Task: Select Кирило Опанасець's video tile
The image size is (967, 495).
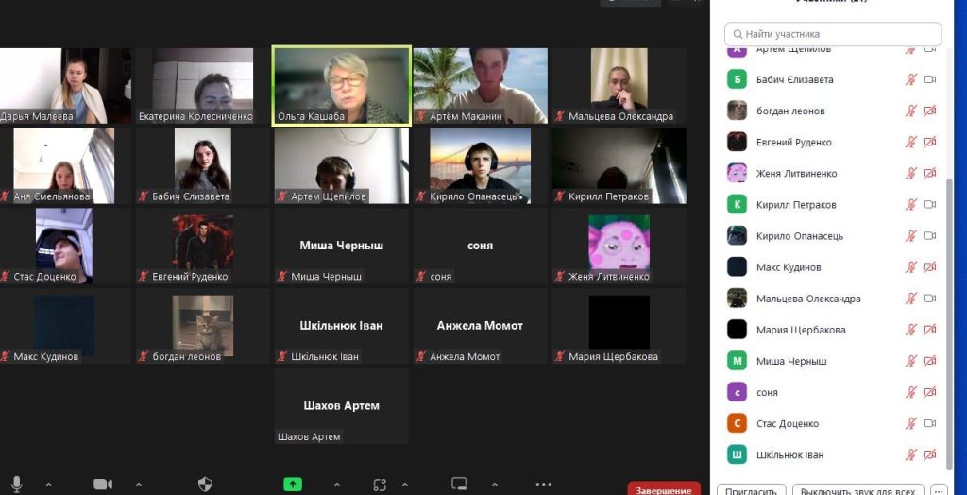Action: coord(480,165)
